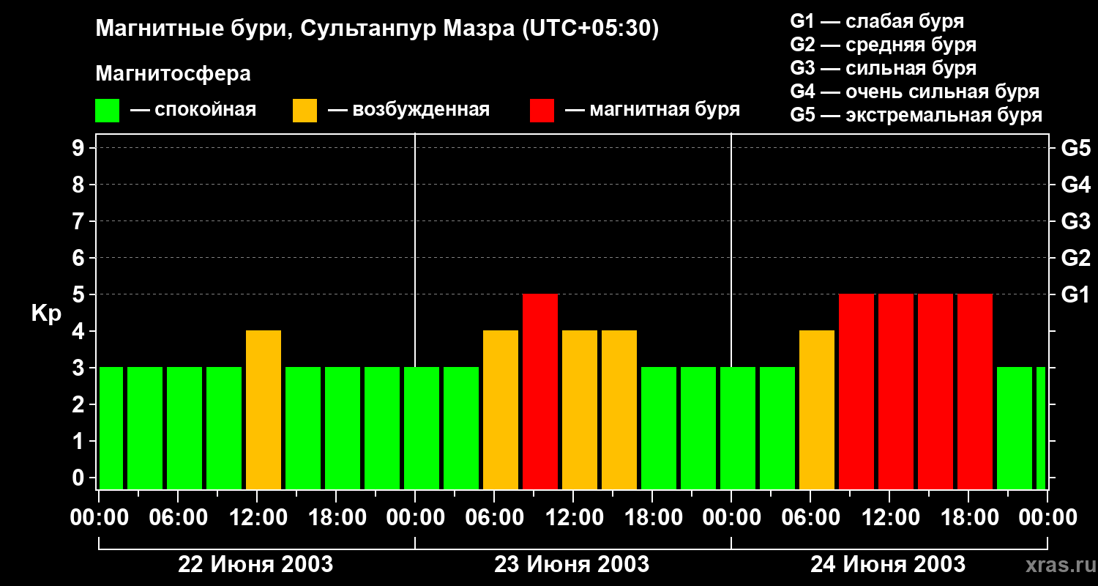Click the single red bar on 23 June

[540, 392]
